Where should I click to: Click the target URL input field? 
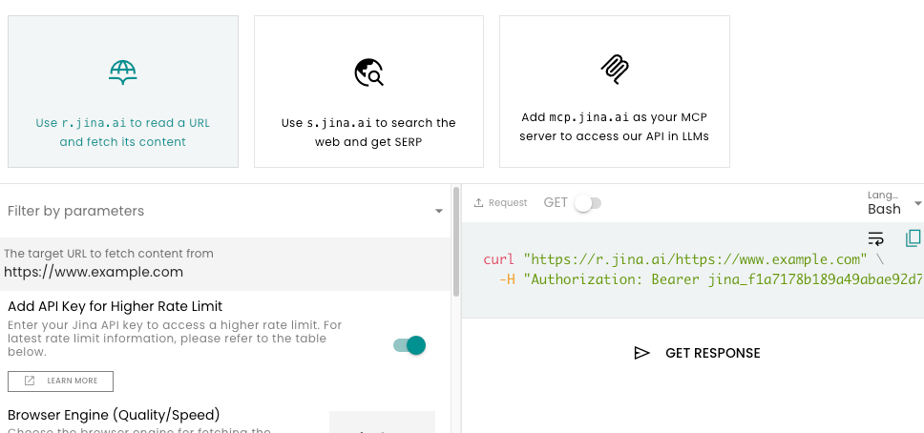225,272
